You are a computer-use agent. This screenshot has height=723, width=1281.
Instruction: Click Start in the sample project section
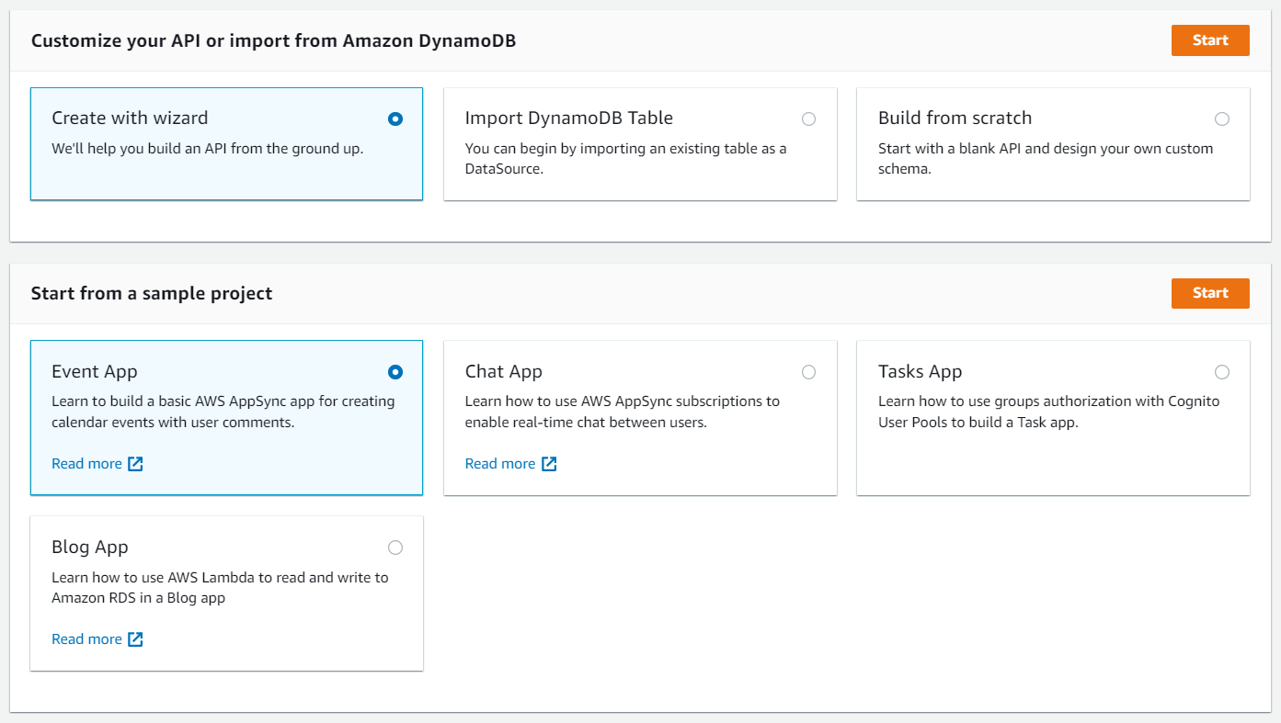(x=1210, y=293)
